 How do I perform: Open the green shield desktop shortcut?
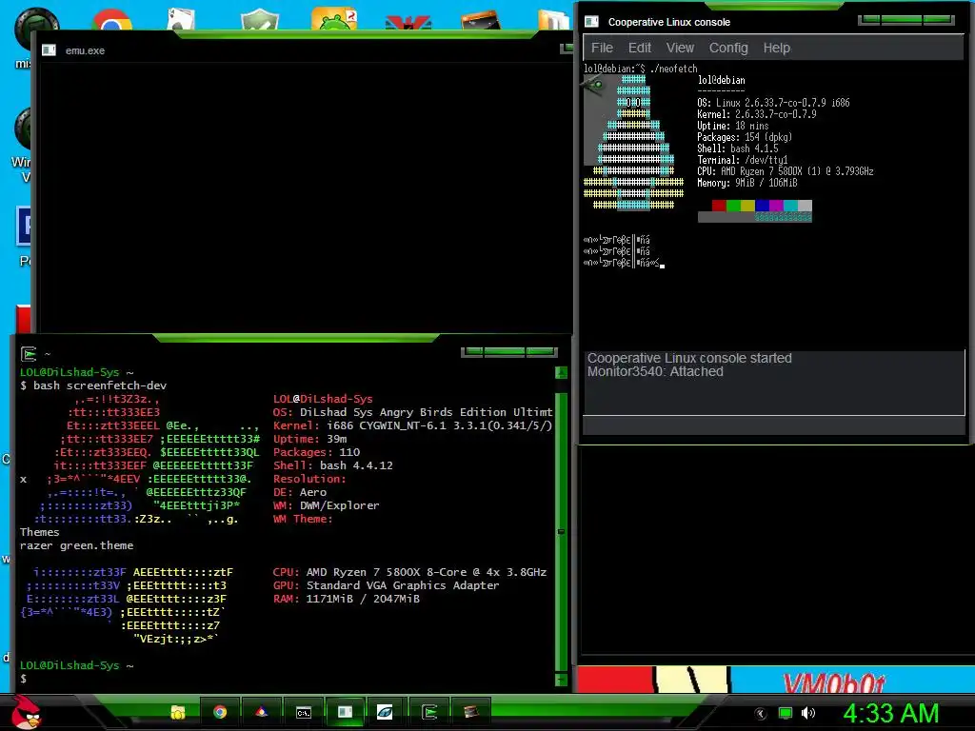tap(259, 19)
